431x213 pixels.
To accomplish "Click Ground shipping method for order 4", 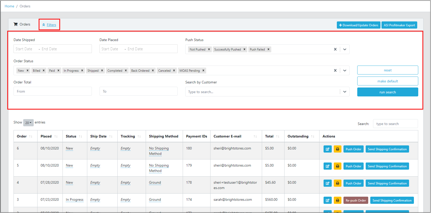I will coord(155,183).
